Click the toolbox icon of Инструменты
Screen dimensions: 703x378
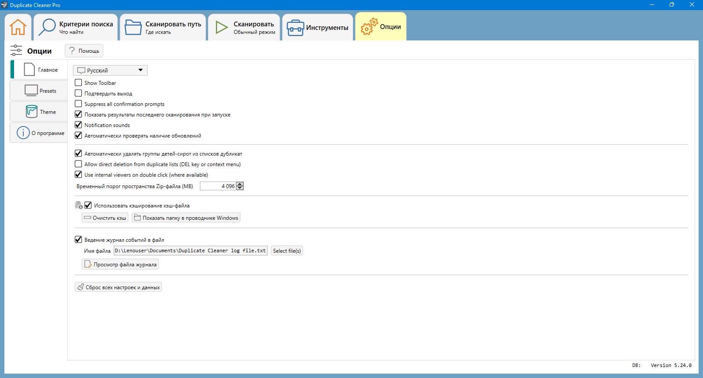tap(295, 28)
